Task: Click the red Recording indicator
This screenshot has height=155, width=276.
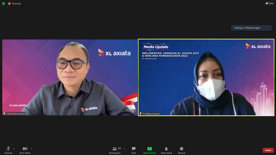Action: [x=14, y=3]
